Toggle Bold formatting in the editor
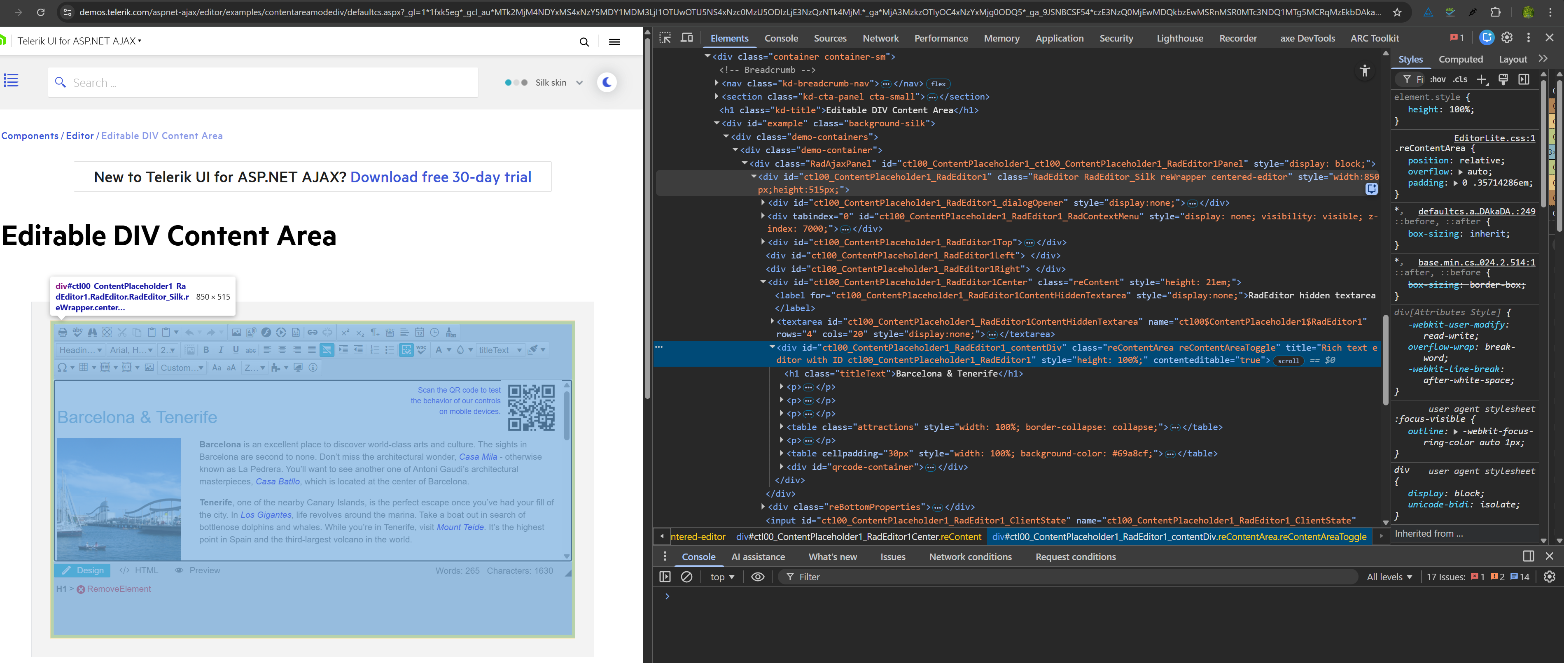 tap(206, 350)
